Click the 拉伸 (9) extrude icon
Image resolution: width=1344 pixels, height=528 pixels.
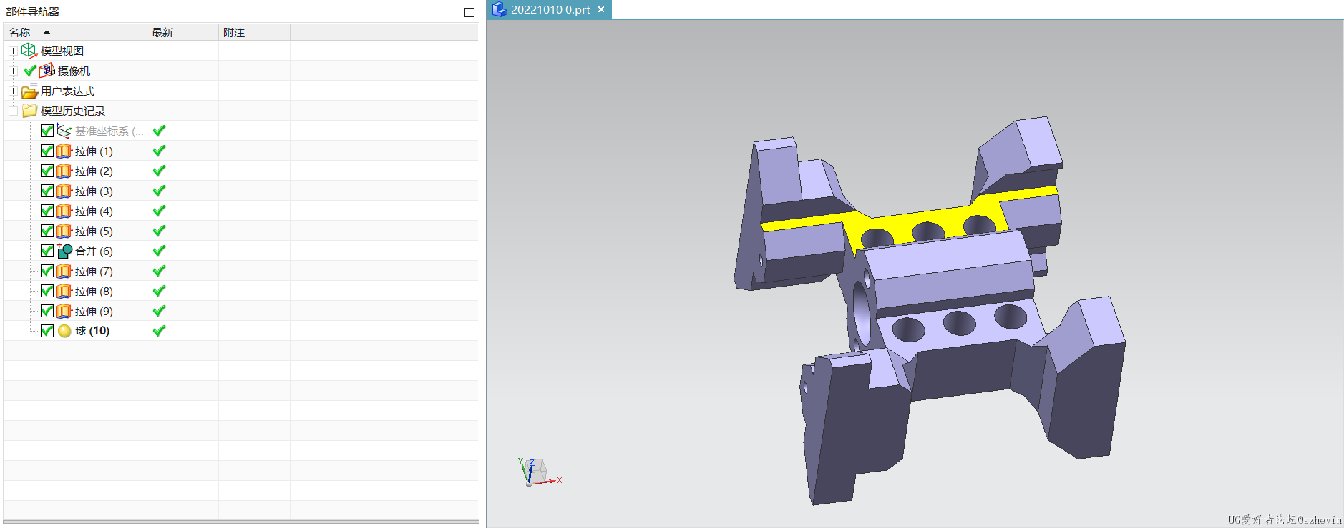pos(64,311)
